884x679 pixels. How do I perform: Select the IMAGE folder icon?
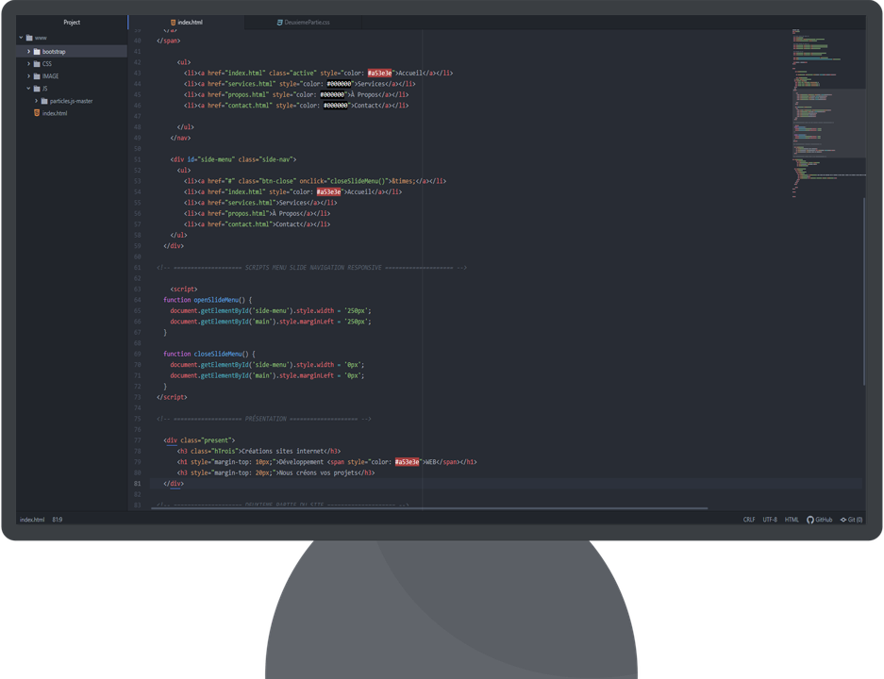(x=36, y=75)
